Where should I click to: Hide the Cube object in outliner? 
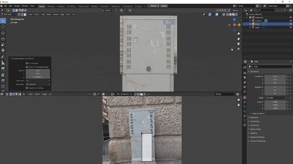point(291,24)
